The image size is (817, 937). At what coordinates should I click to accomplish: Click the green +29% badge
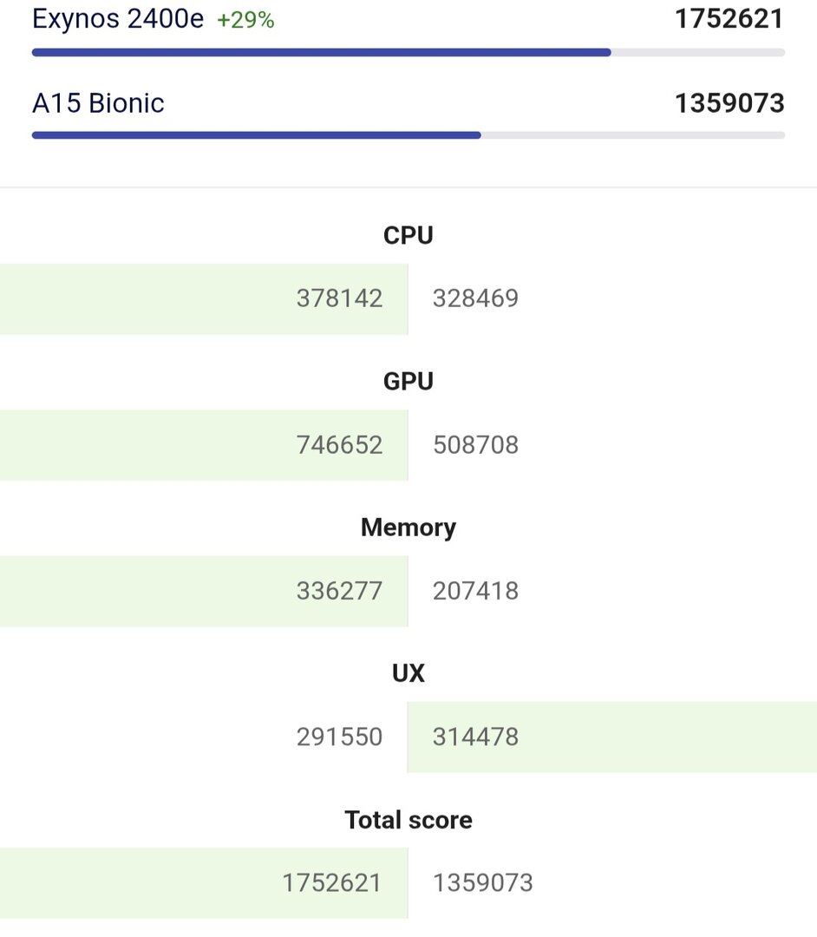pos(245,20)
